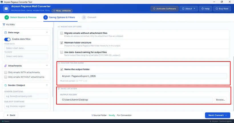Click the Activate Software button
Image resolution: width=234 pixels, height=123 pixels.
(x=164, y=9)
